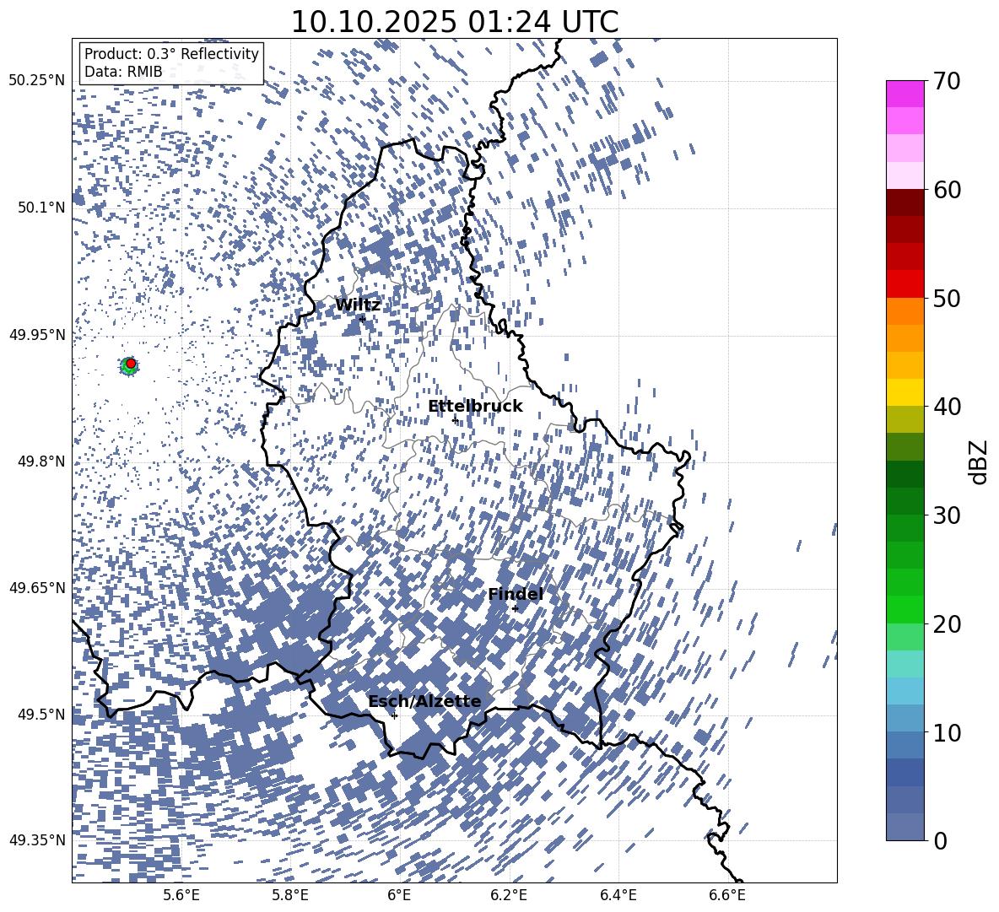The image size is (999, 912).
Task: Click the 49.5°N latitude label
Action: click(40, 715)
